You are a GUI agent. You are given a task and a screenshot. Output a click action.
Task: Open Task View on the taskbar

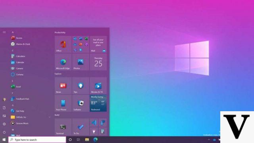[x=79, y=139]
